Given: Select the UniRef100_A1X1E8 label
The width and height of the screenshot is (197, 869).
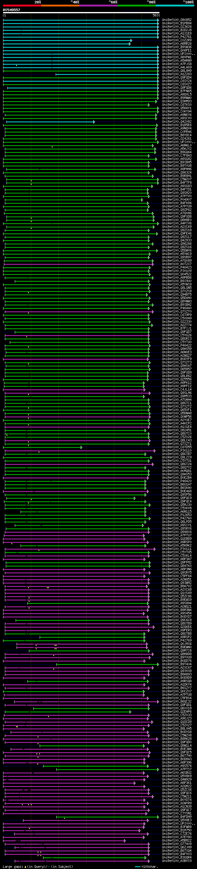Looking at the screenshot, I should (x=177, y=33).
